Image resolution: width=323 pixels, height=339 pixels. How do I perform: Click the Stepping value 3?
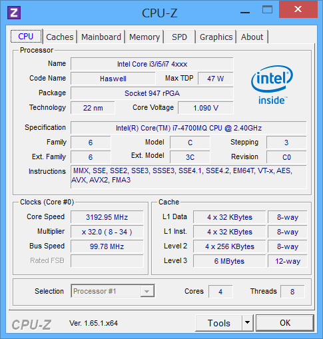coord(286,143)
